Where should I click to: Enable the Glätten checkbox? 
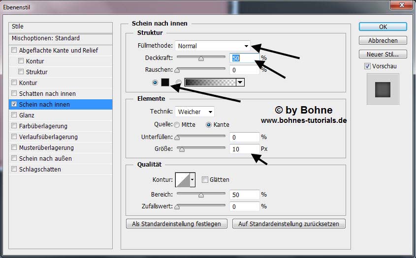(205, 180)
